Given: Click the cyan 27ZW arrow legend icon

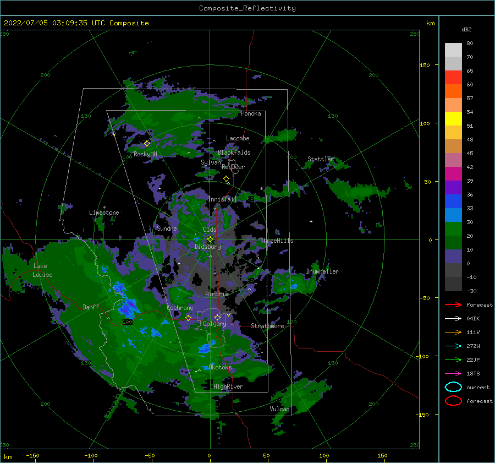Looking at the screenshot, I should 453,346.
